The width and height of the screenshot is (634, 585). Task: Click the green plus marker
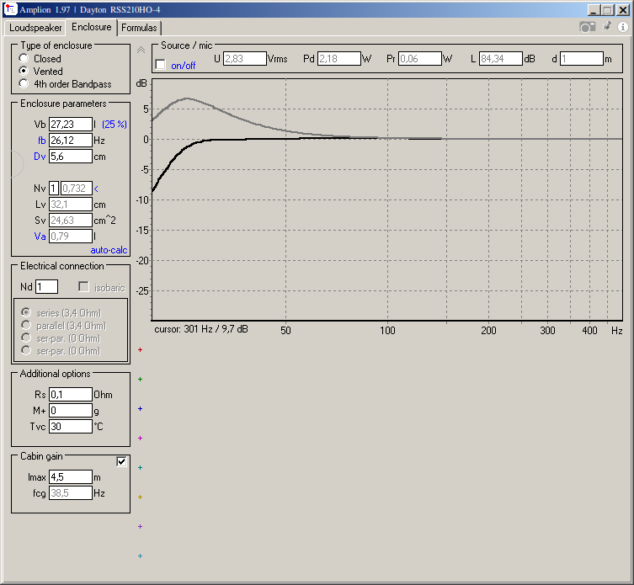tap(140, 380)
